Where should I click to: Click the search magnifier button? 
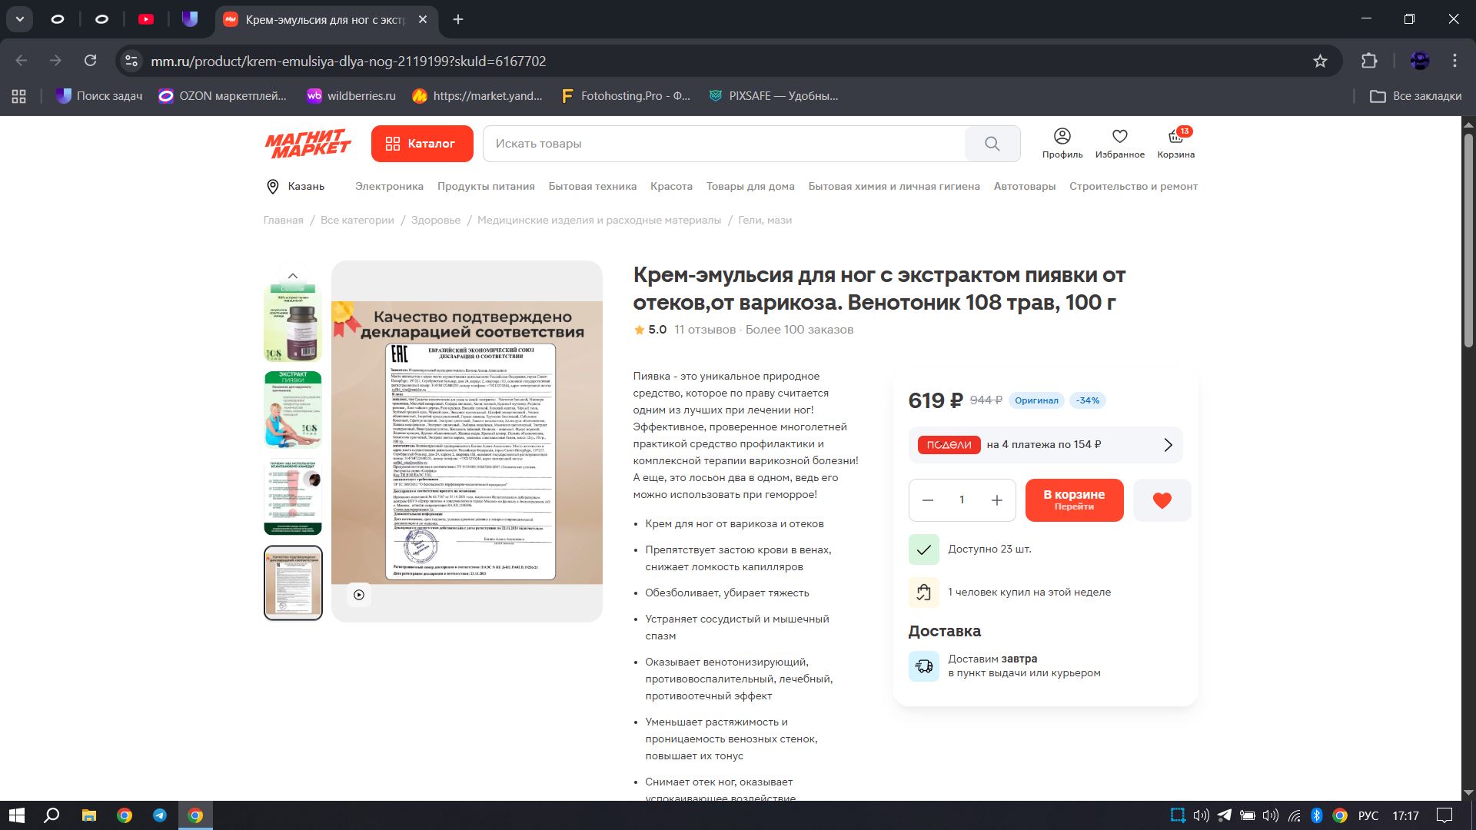tap(992, 144)
